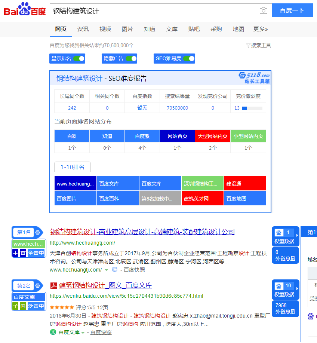Select the 1-10排名 tab
The image size is (317, 343).
click(x=73, y=167)
